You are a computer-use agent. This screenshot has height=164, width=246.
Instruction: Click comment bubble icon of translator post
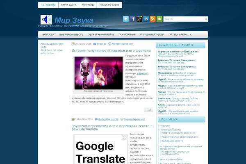122,119
